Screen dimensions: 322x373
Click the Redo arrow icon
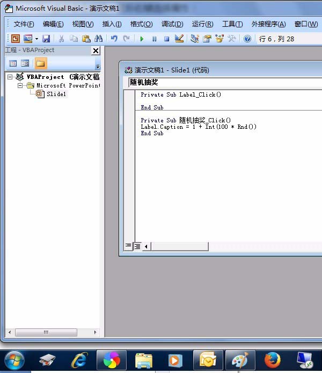126,39
